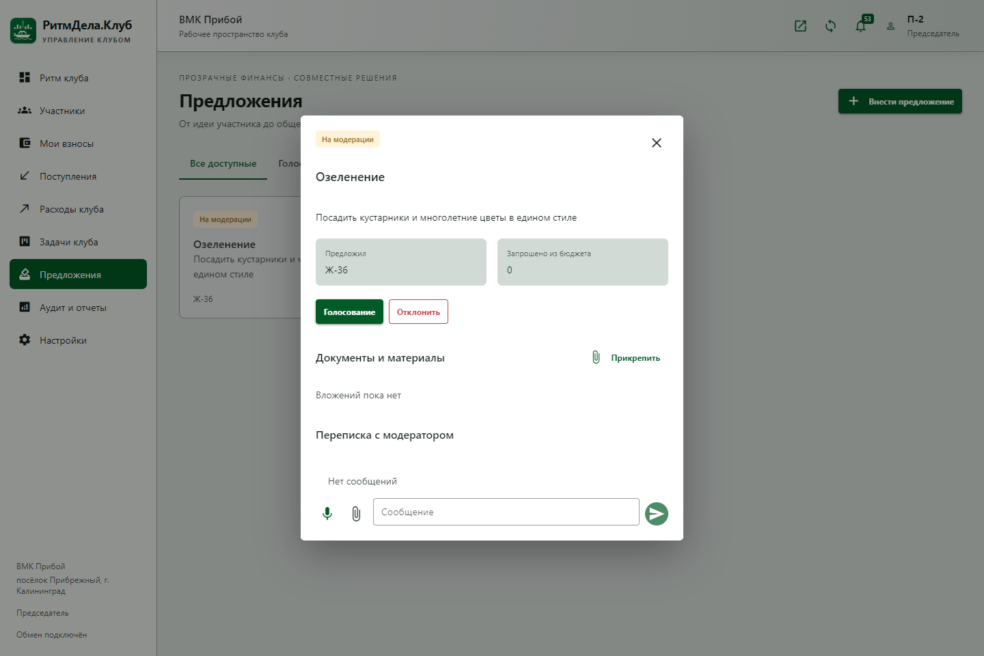Click the send message arrow button
This screenshot has height=656, width=984.
coord(657,514)
